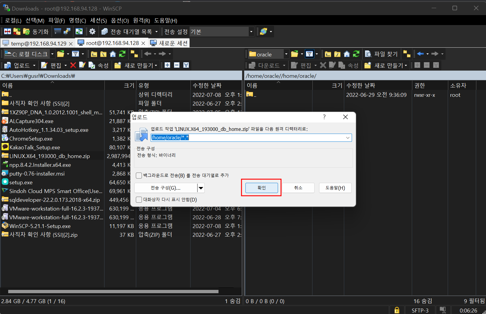Click the Find Files (파일 찾기) button
The height and width of the screenshot is (314, 486).
click(x=382, y=54)
